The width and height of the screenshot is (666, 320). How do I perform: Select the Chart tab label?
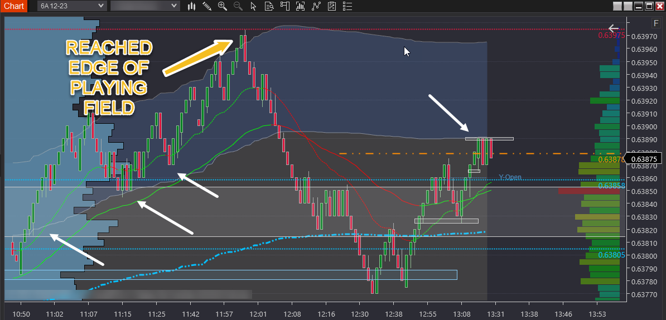[x=14, y=6]
